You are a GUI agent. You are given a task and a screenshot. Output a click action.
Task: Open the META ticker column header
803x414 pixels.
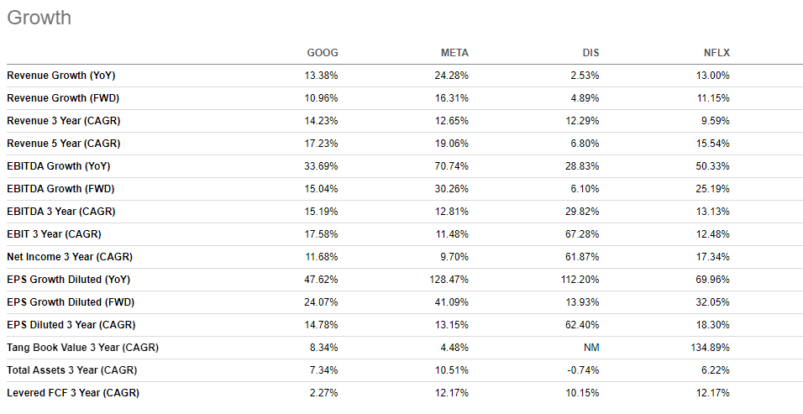(x=454, y=53)
